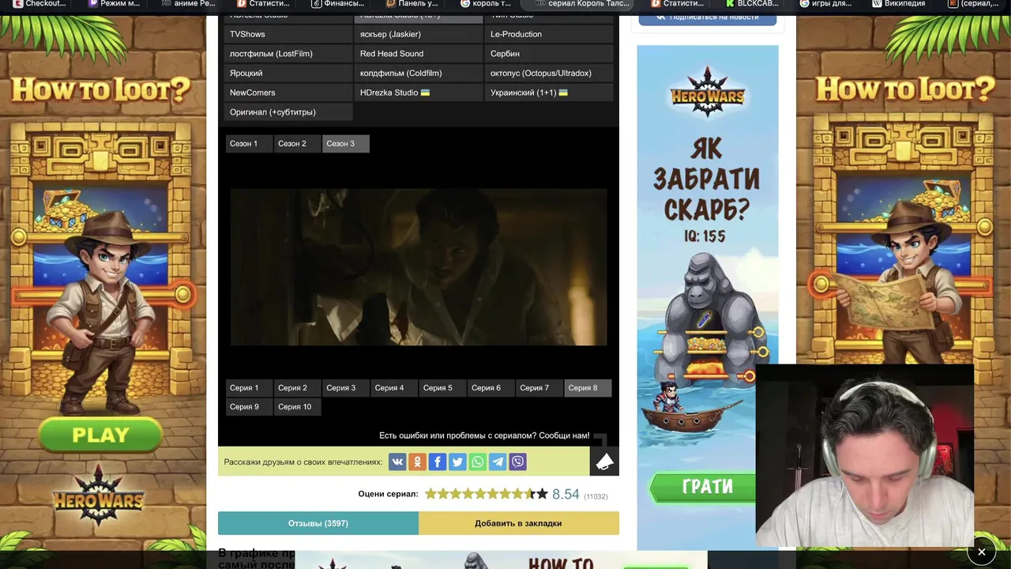Choose Серия 4 episode
The image size is (1011, 569).
coord(393,388)
